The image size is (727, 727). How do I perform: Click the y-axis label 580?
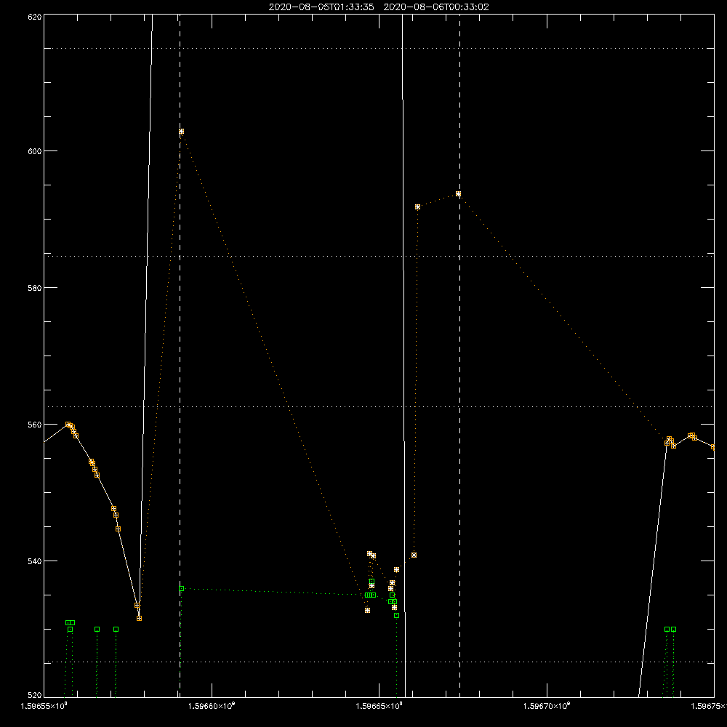point(35,287)
